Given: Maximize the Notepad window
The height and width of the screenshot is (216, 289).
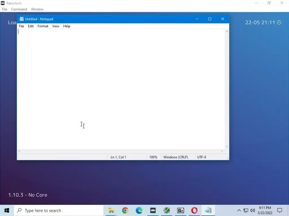Looking at the screenshot, I should coord(210,19).
